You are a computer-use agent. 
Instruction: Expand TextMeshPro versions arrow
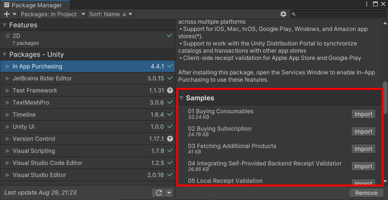(7, 102)
